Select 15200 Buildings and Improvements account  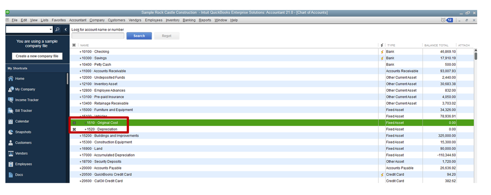tap(272, 136)
